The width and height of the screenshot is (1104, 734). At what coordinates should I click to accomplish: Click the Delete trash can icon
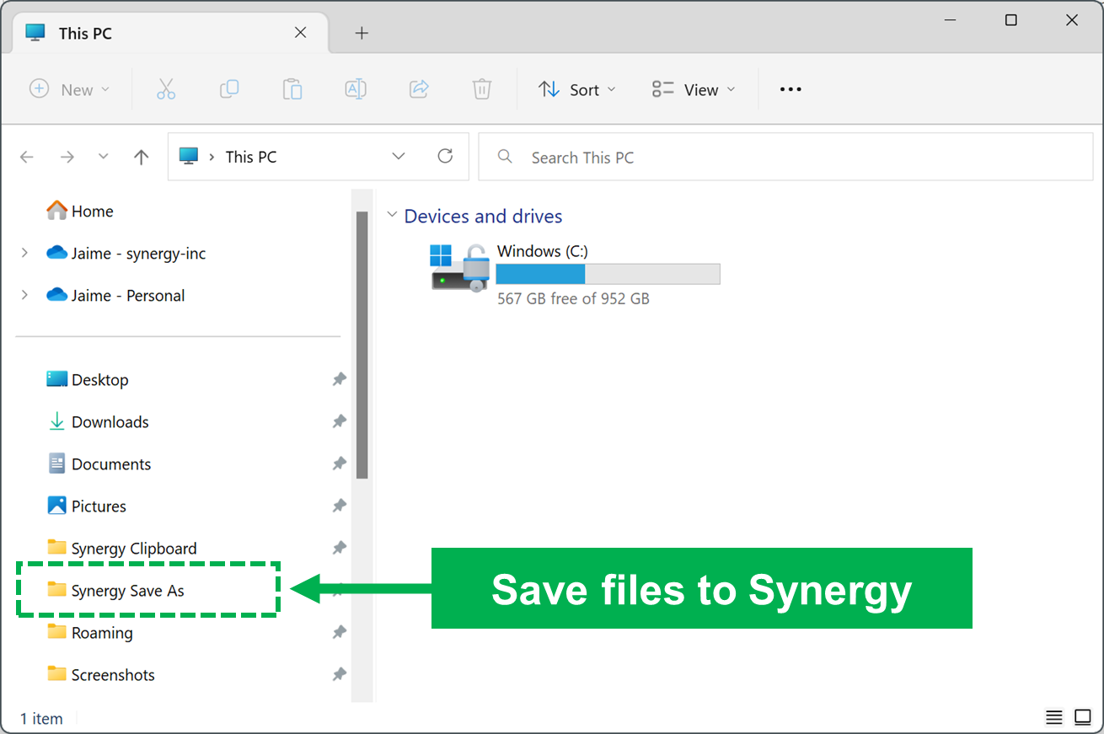[x=482, y=89]
